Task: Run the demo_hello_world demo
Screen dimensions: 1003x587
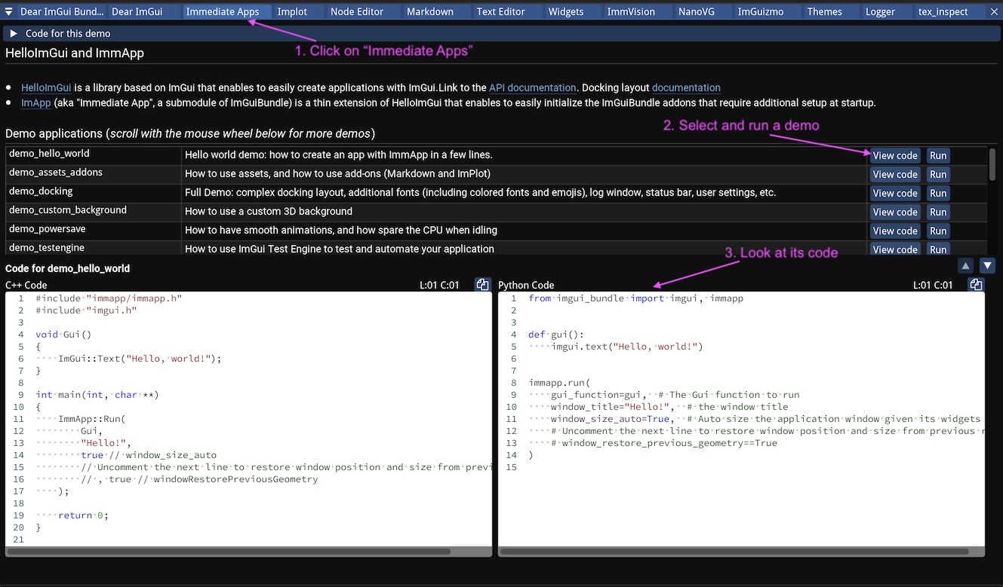Action: (937, 155)
